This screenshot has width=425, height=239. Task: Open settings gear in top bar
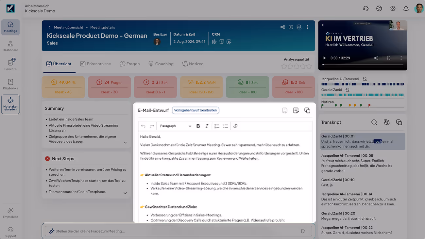392,8
